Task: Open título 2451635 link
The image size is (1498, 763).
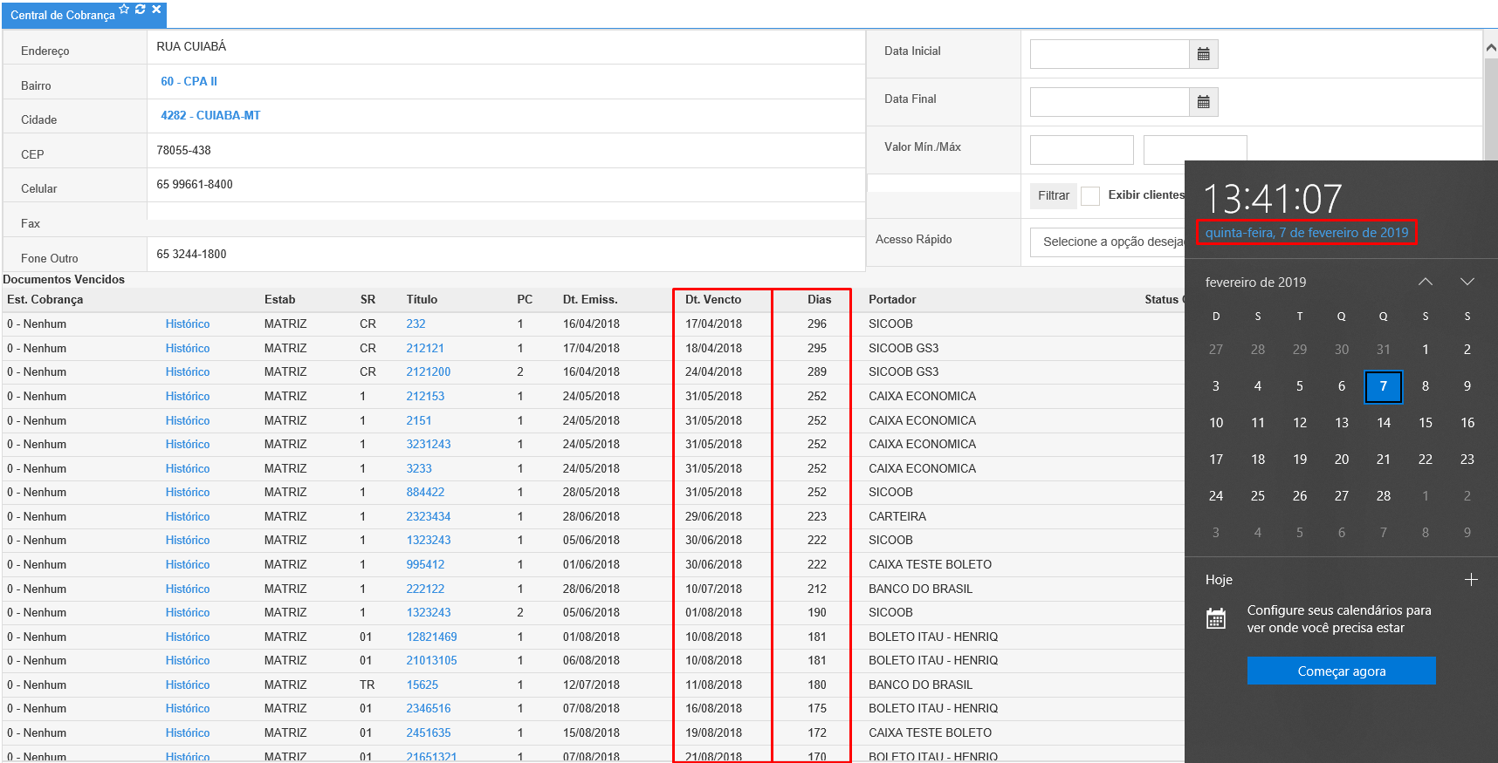Action: [x=429, y=732]
